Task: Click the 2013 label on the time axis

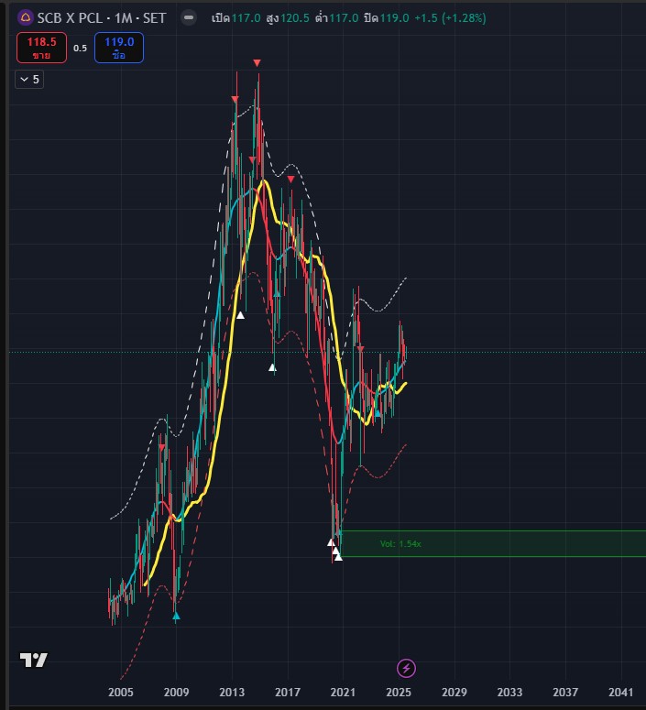Action: (x=232, y=692)
